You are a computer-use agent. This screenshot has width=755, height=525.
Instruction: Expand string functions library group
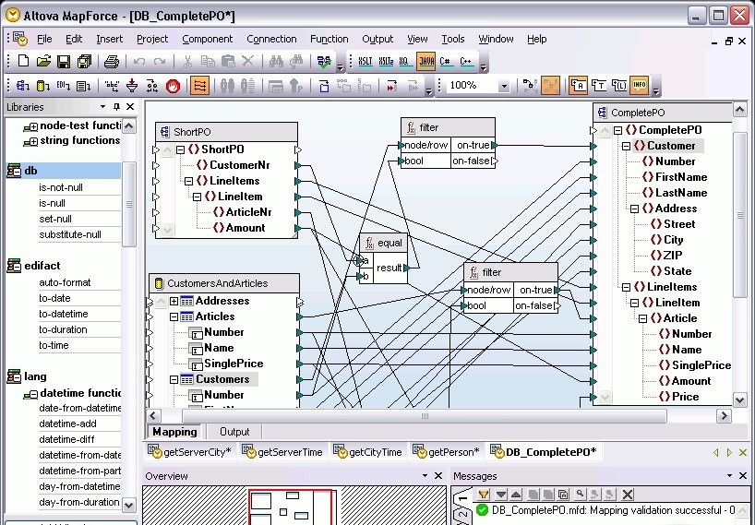(30, 141)
